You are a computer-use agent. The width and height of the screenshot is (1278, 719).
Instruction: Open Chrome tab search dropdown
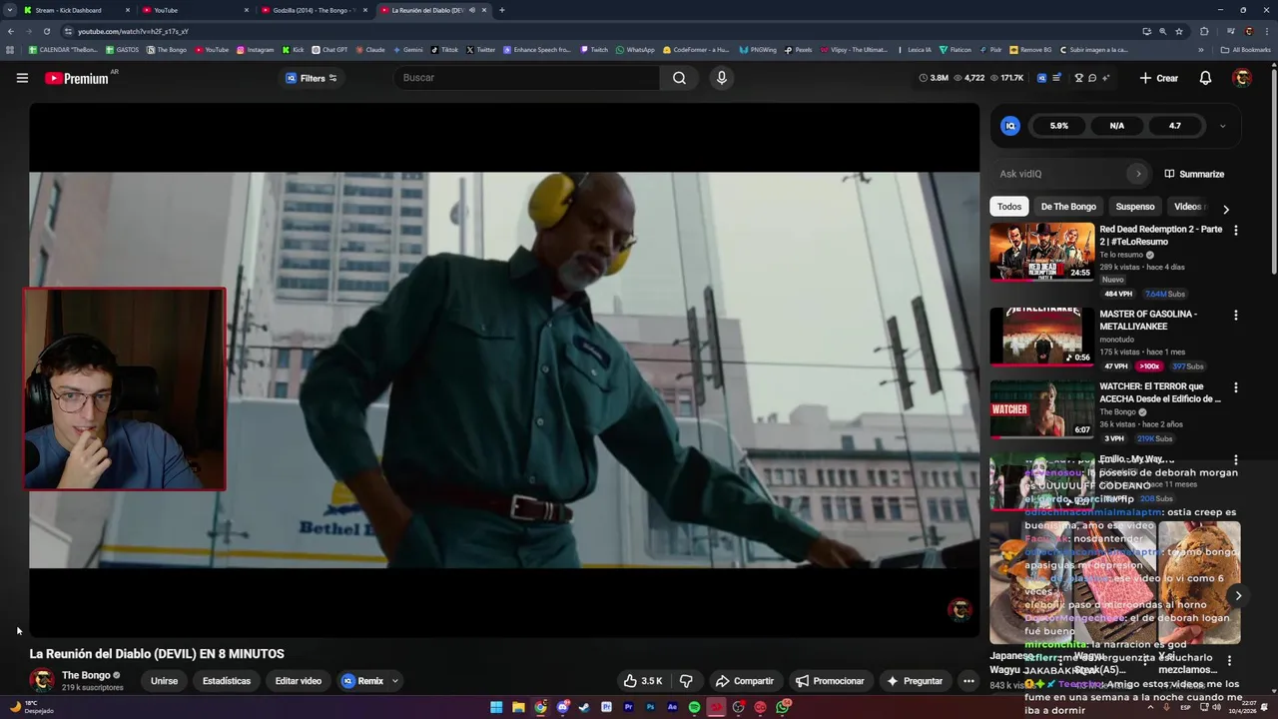point(9,10)
